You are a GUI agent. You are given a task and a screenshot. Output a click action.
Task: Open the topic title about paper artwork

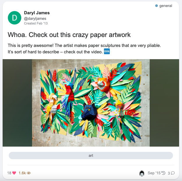click(69, 35)
